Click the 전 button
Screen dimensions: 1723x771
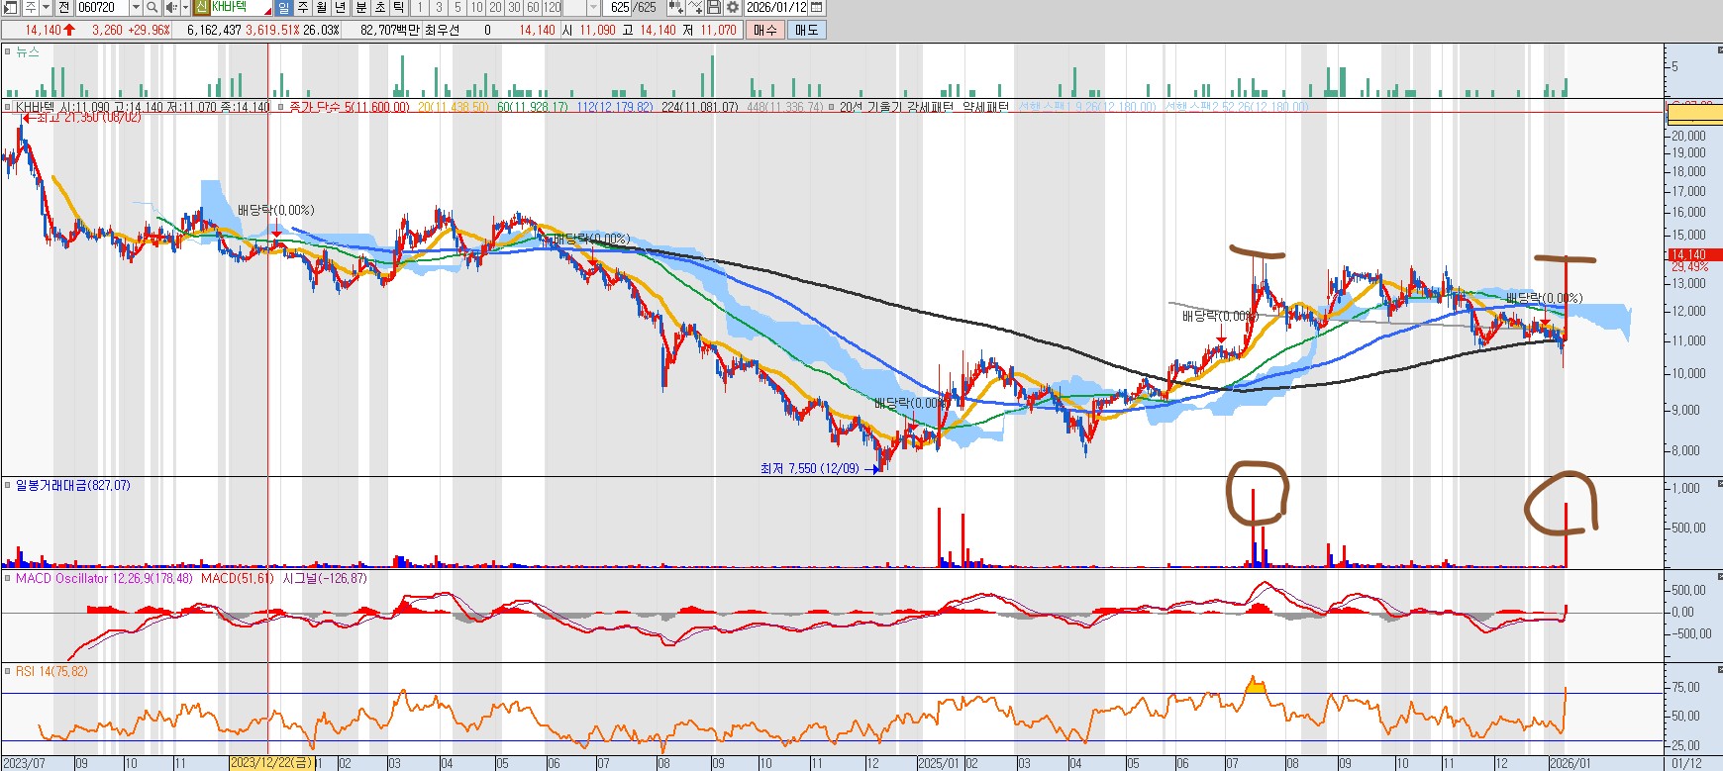(63, 7)
